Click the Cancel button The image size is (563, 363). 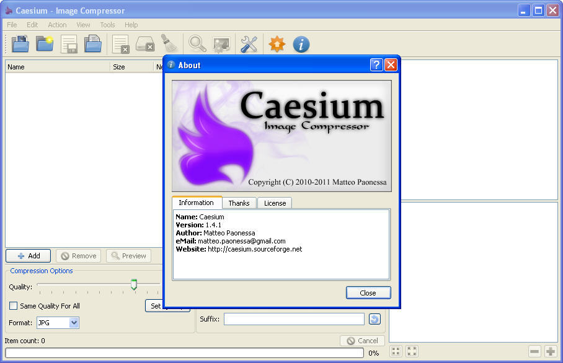[362, 340]
